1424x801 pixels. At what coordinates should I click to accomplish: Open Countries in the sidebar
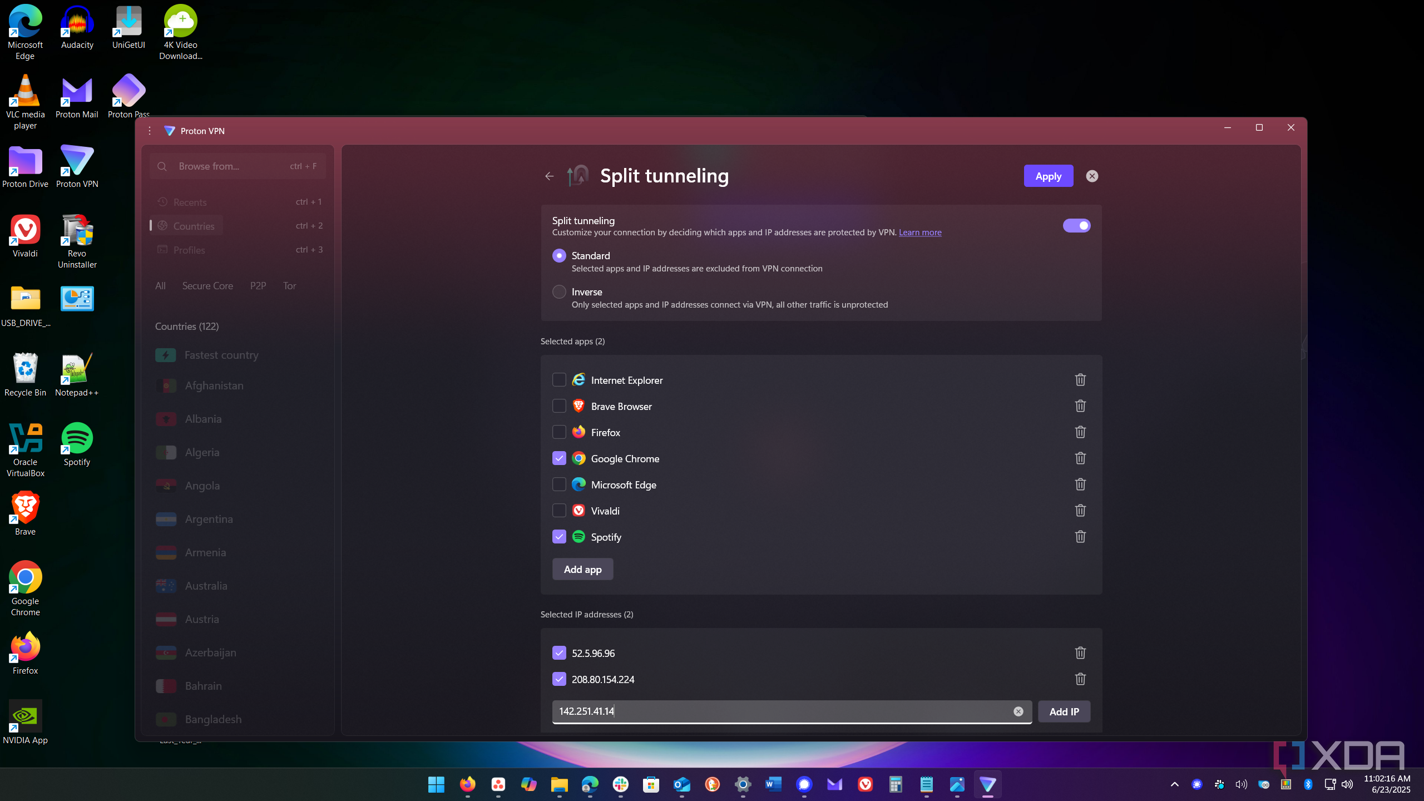[238, 226]
